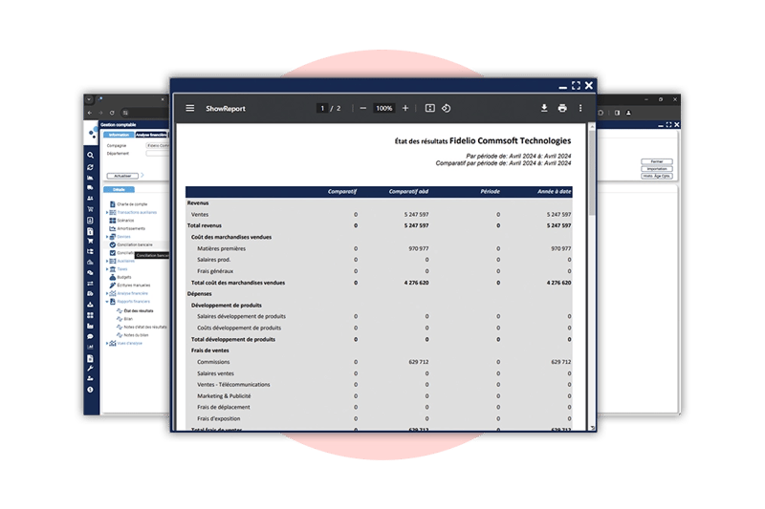Click the Histo. Âge Cpts. button
This screenshot has width=765, height=509.
point(657,176)
